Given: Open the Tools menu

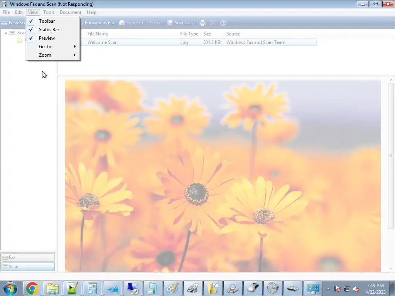Looking at the screenshot, I should [49, 12].
